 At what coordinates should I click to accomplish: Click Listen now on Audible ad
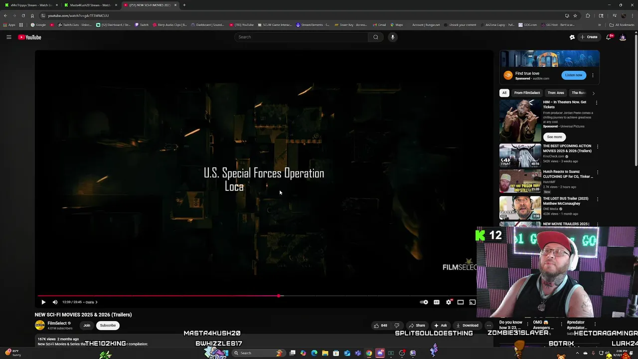(574, 75)
